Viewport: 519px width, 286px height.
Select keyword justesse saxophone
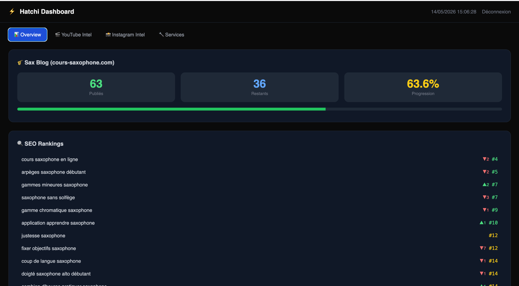43,236
